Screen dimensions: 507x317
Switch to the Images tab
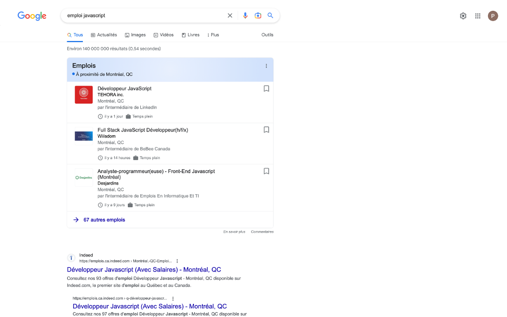tap(135, 35)
